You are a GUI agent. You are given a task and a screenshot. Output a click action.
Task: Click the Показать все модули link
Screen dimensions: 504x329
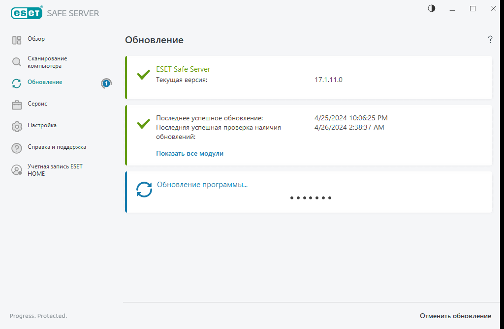pyautogui.click(x=189, y=153)
